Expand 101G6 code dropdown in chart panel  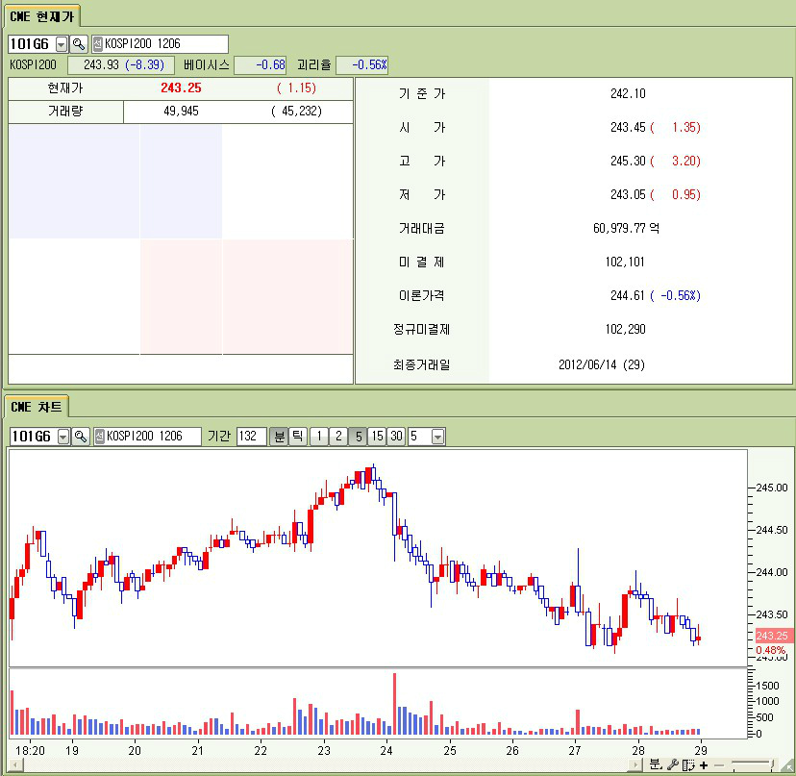point(63,437)
